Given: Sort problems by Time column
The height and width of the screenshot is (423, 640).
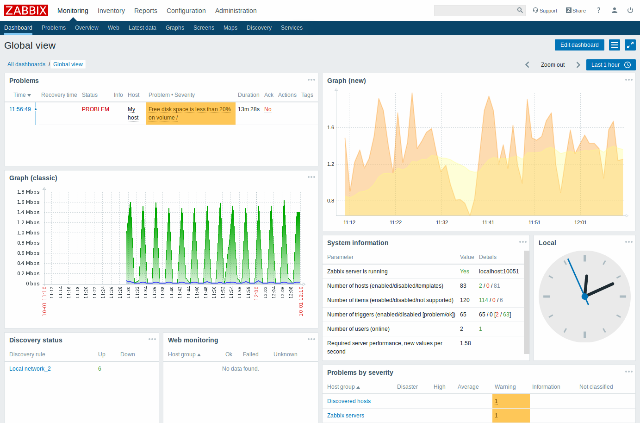Looking at the screenshot, I should 22,95.
